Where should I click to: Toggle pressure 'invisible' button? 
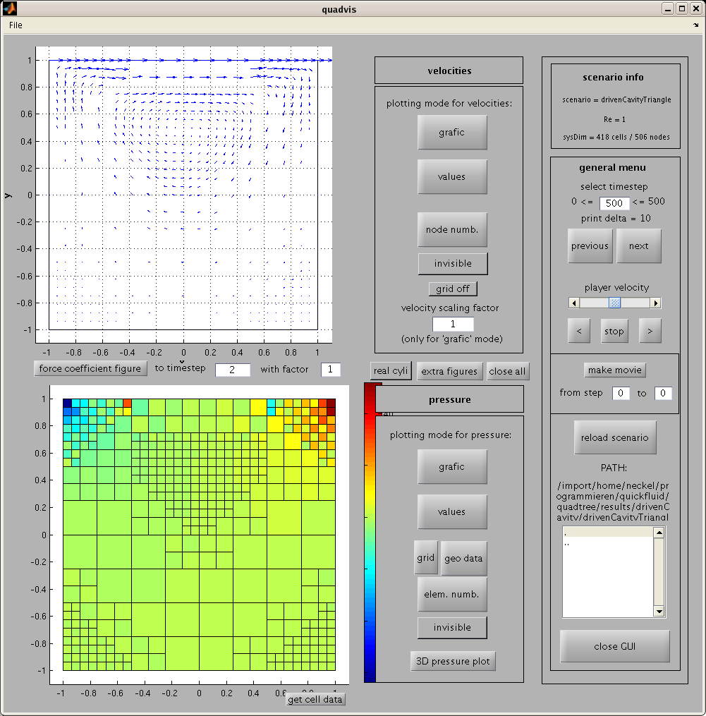tap(452, 627)
